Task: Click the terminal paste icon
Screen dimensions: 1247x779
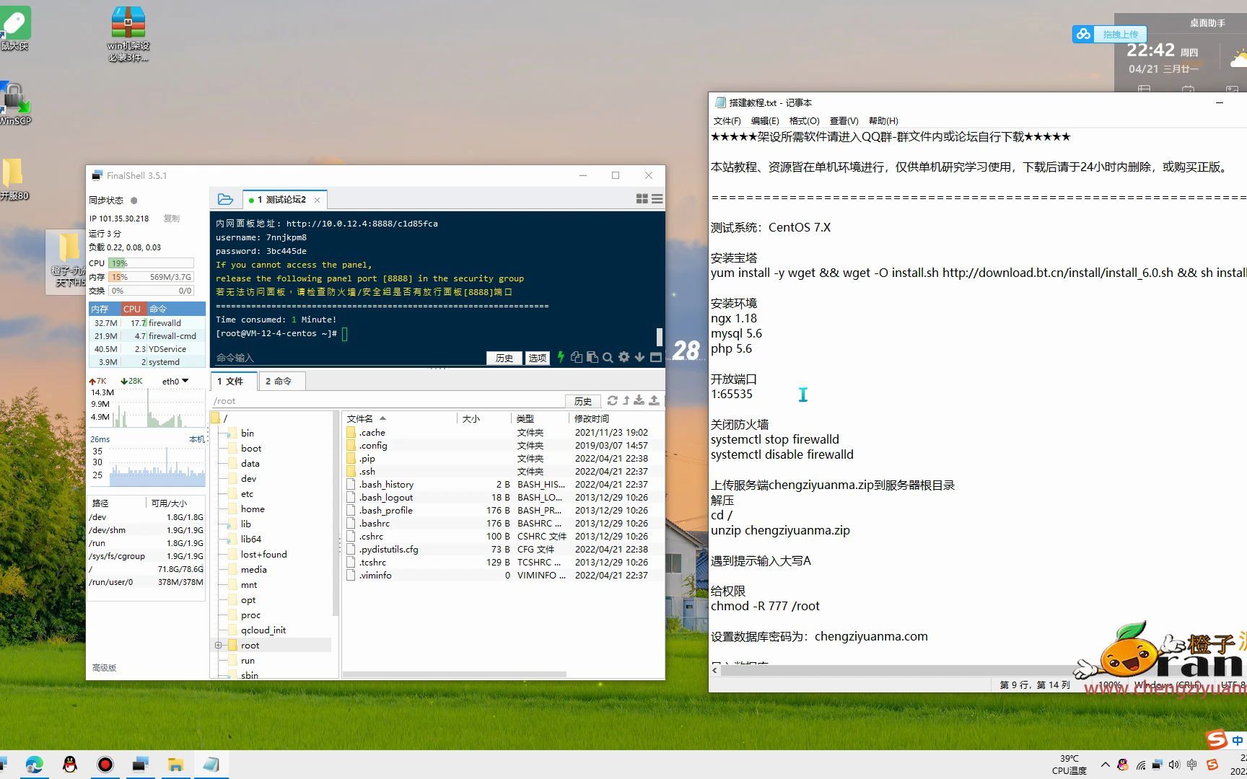Action: 592,357
